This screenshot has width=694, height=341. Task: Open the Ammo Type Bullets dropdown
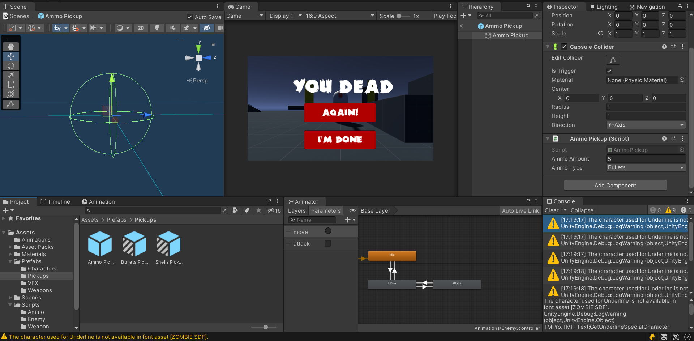click(646, 167)
